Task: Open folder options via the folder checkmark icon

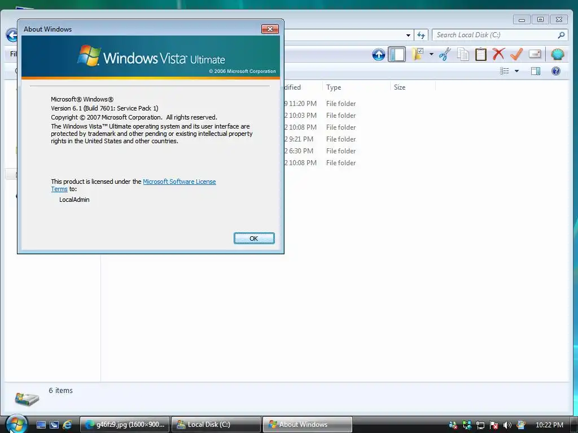Action: click(x=417, y=55)
